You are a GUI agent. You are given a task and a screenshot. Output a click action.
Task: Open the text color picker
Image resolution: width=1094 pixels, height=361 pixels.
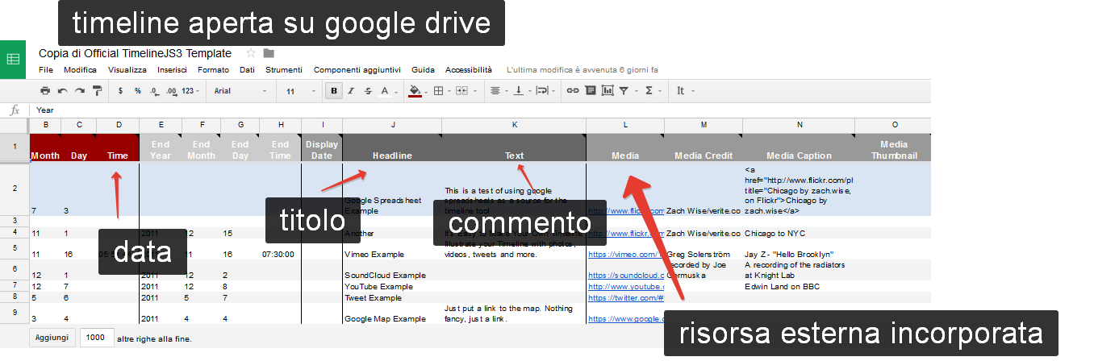(389, 91)
